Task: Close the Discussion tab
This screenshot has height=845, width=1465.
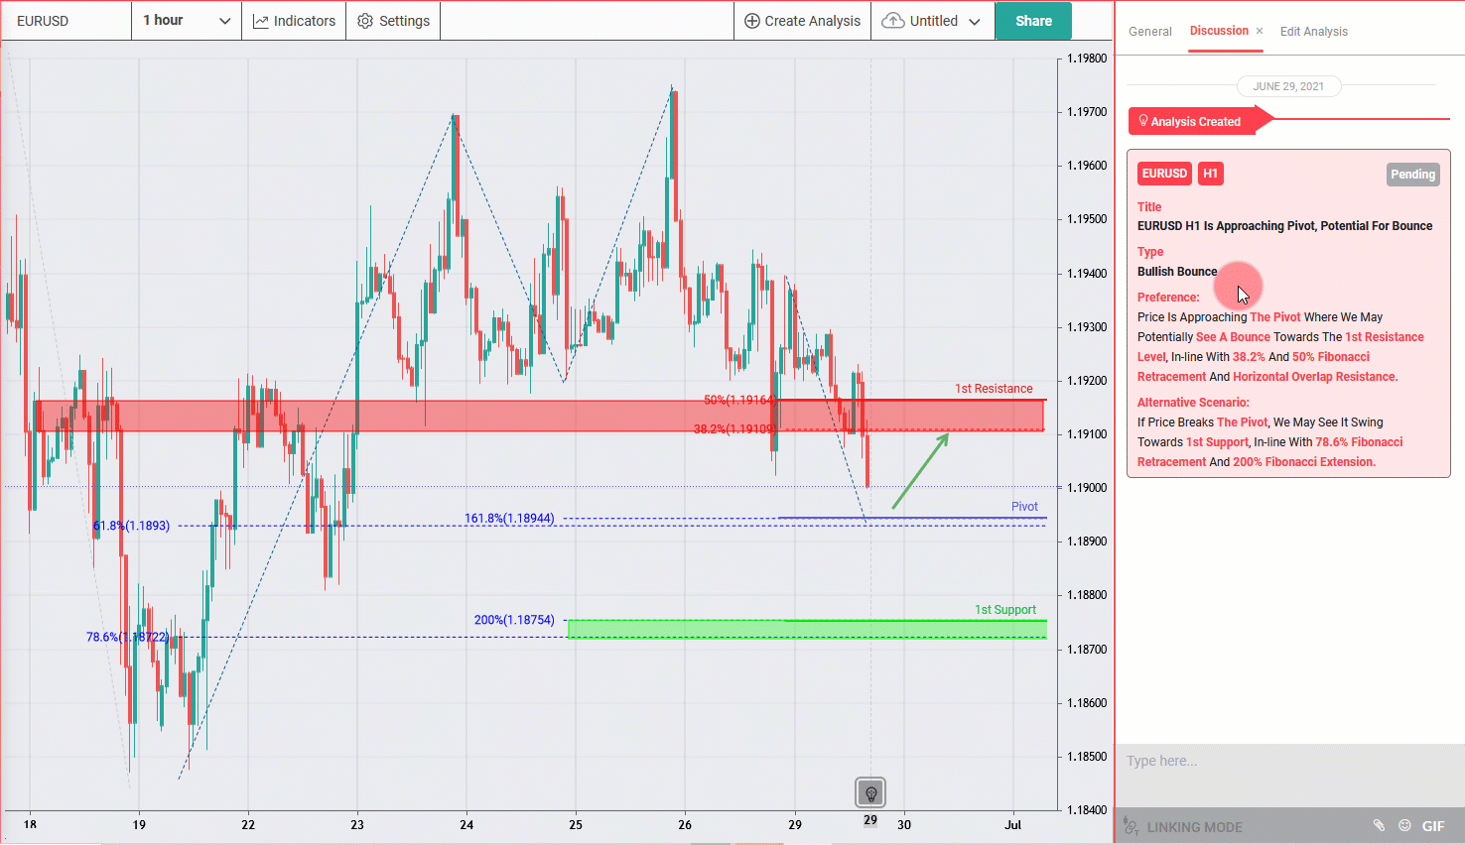Action: (x=1260, y=32)
